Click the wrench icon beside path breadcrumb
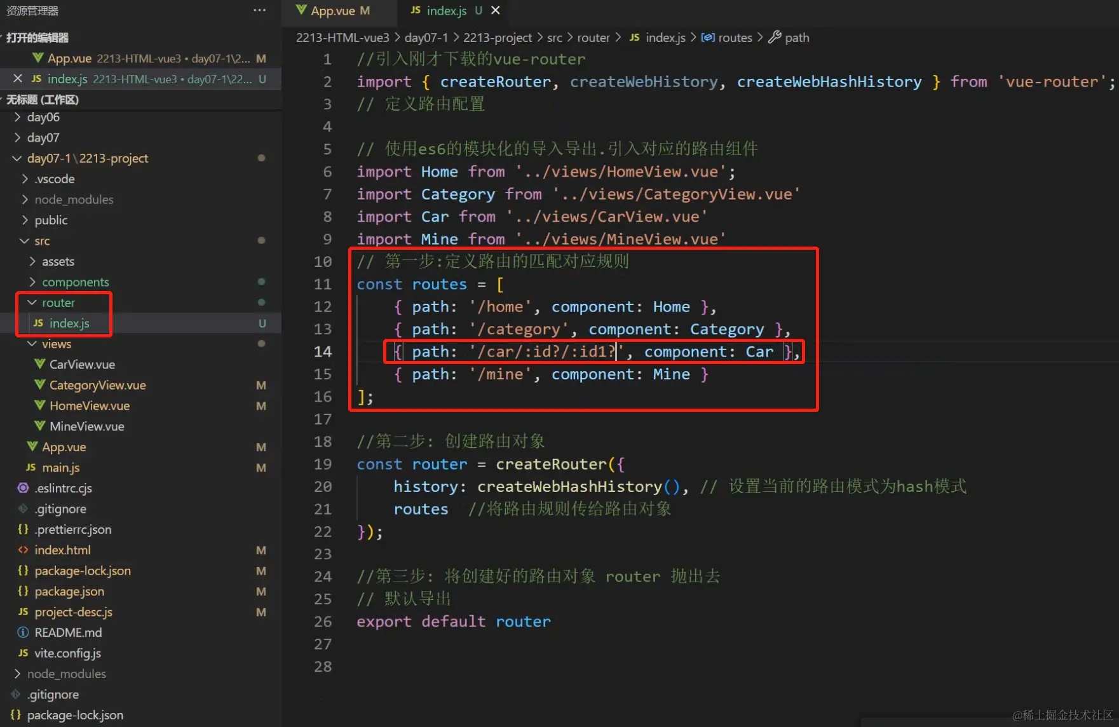 [775, 37]
